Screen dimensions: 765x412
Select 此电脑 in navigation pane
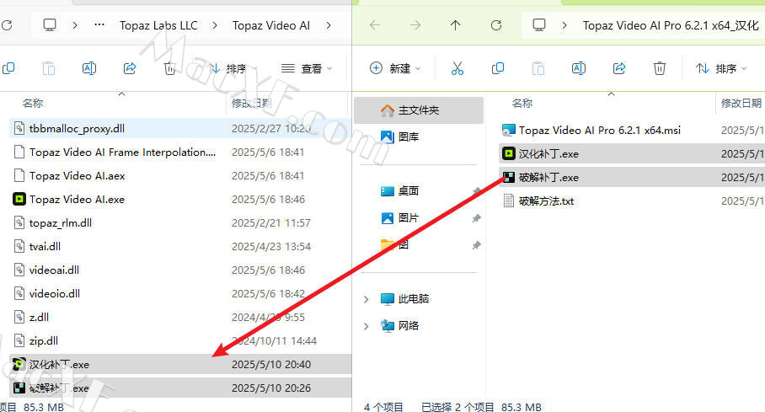click(x=405, y=299)
